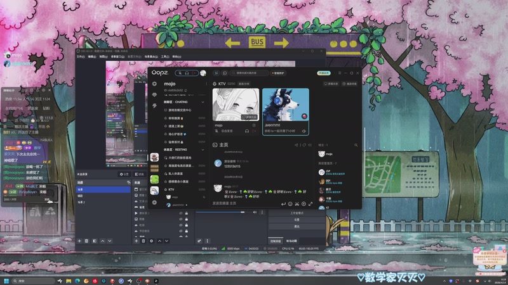This screenshot has height=285, width=508.
Task: Switch to the green frog server avatar
Action: (154, 179)
